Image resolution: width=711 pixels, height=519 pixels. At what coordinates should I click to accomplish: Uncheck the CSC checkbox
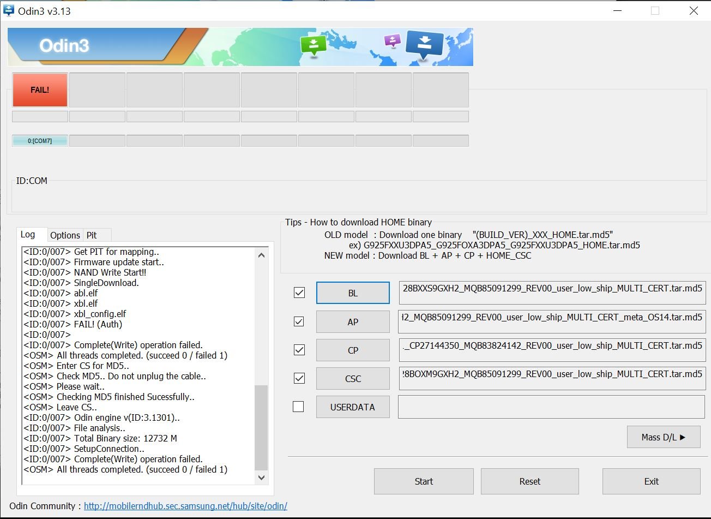(x=299, y=378)
